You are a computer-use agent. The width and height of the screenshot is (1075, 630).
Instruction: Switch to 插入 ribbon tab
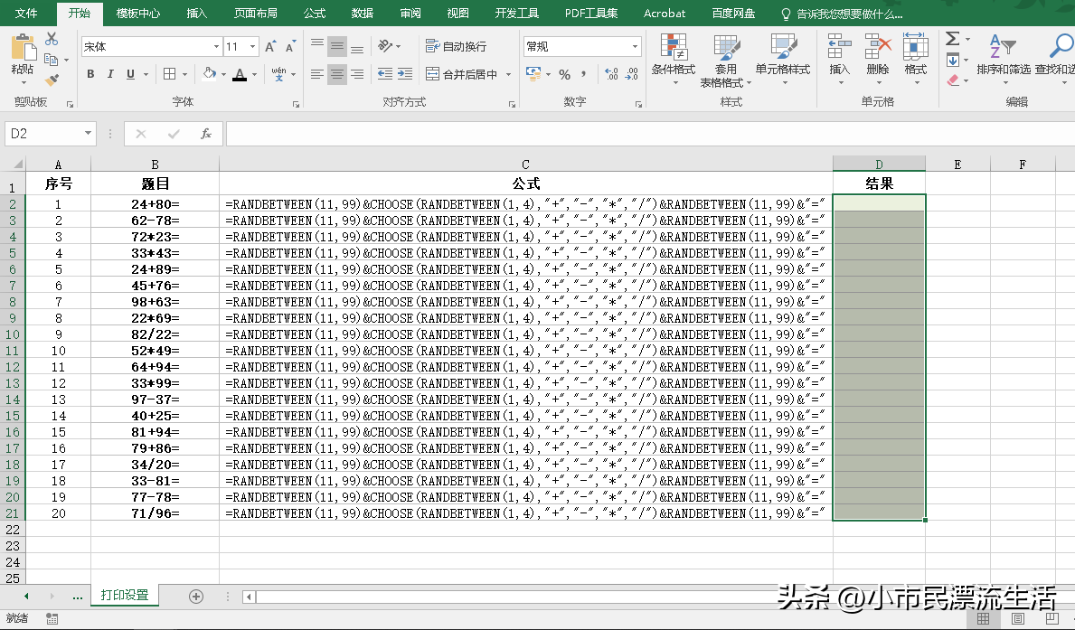point(197,13)
